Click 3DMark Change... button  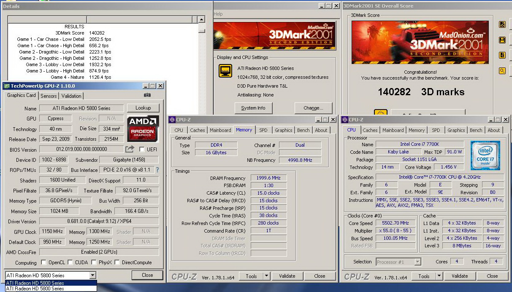click(x=313, y=108)
